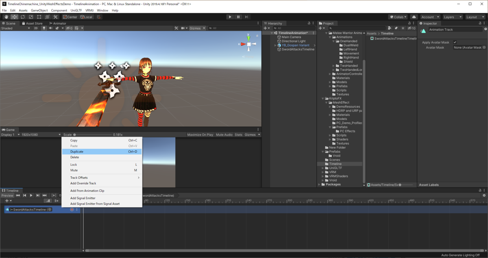Pause the editor playback
The width and height of the screenshot is (488, 258).
click(238, 17)
